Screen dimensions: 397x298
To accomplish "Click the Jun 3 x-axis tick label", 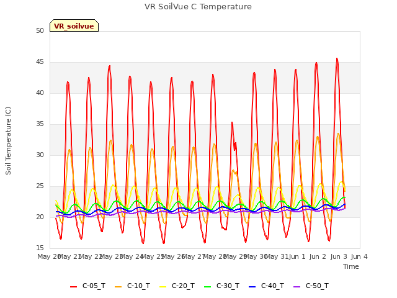I will [339, 256].
